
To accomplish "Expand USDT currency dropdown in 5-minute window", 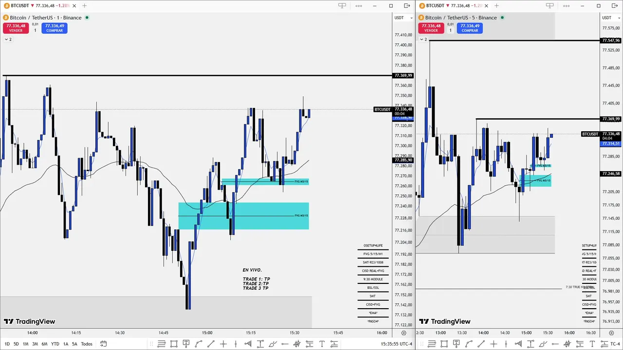I will point(611,17).
